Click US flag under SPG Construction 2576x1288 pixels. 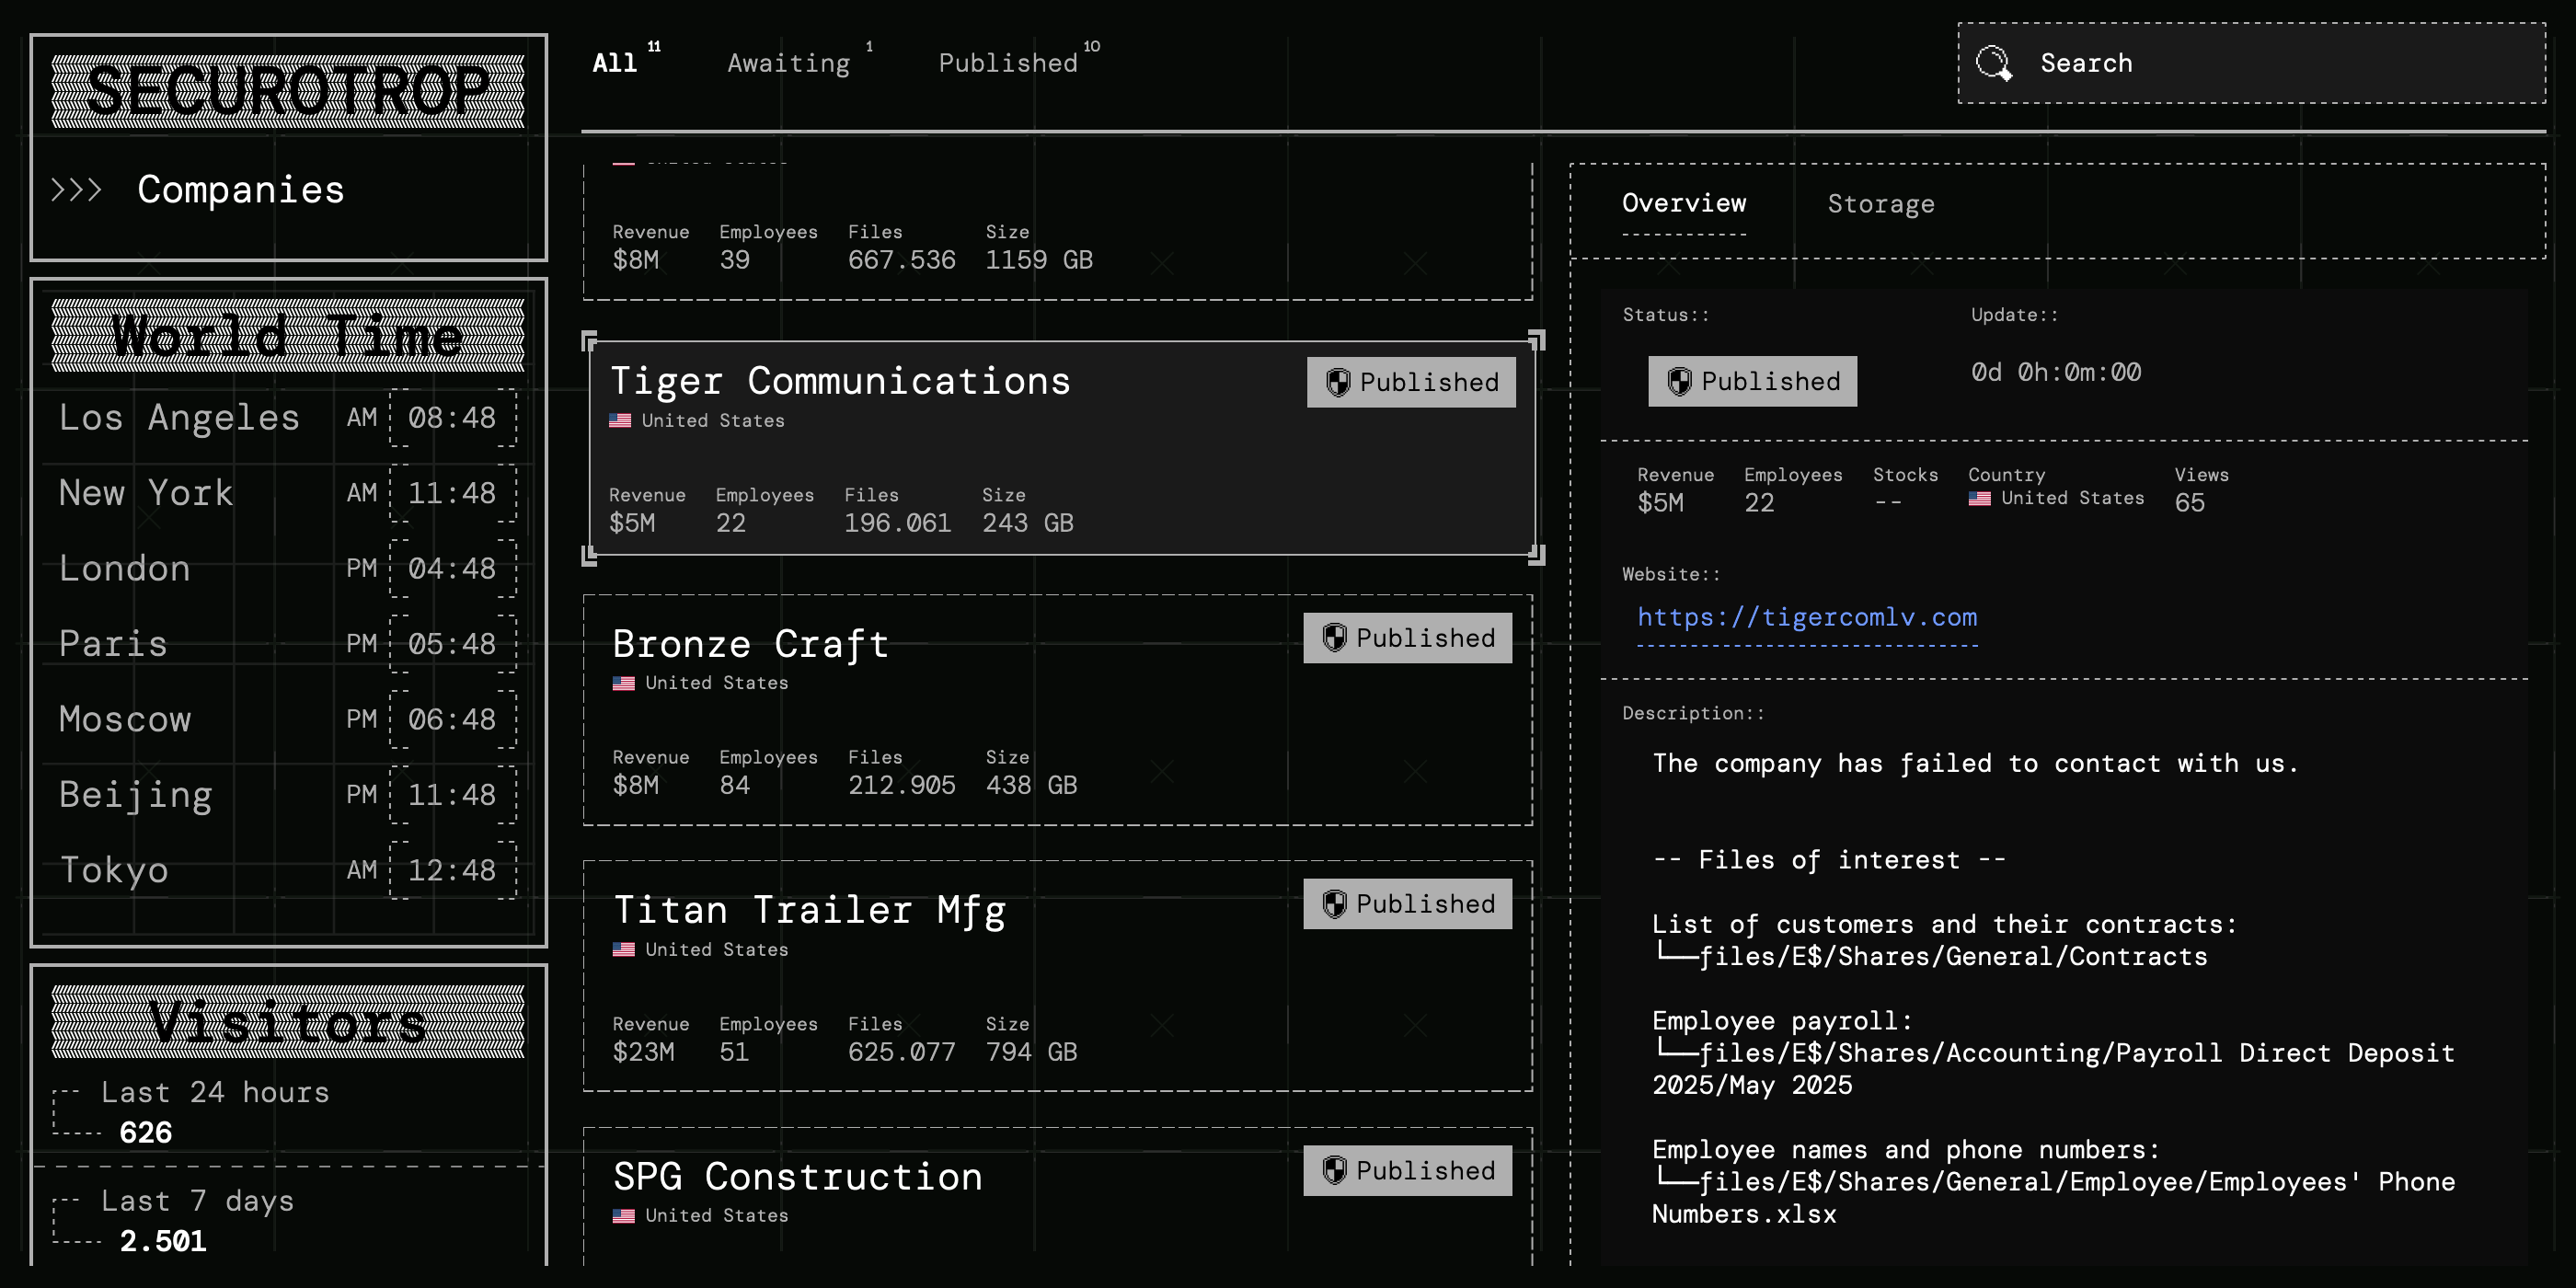623,1216
